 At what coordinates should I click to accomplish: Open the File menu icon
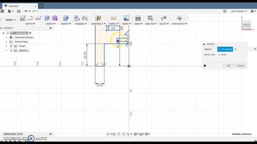pos(10,11)
